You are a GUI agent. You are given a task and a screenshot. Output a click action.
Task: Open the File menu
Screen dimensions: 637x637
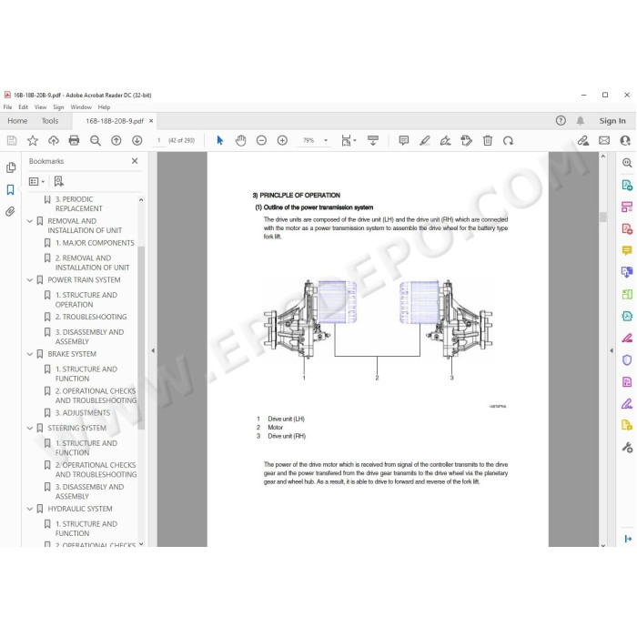tap(7, 107)
